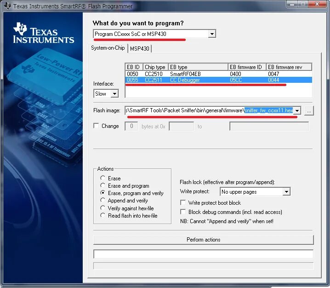Minimize the Flash Programmer window

tap(292, 4)
